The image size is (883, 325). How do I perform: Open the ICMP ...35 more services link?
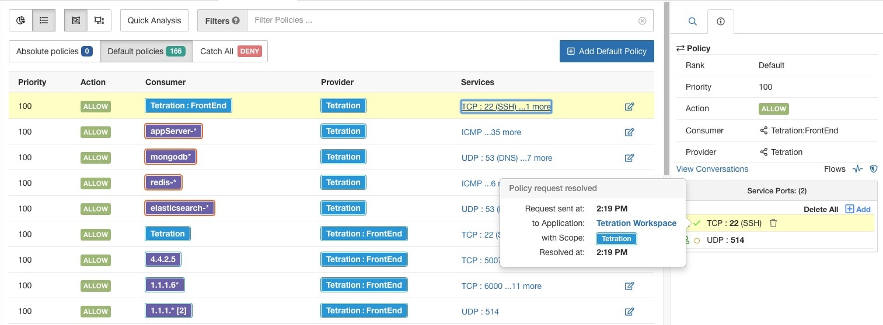[x=491, y=132]
